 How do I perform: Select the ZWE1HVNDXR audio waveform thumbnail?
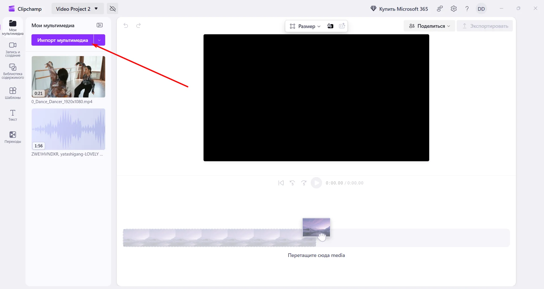[x=68, y=129]
